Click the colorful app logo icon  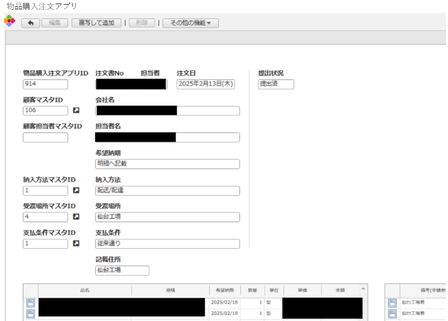9,22
